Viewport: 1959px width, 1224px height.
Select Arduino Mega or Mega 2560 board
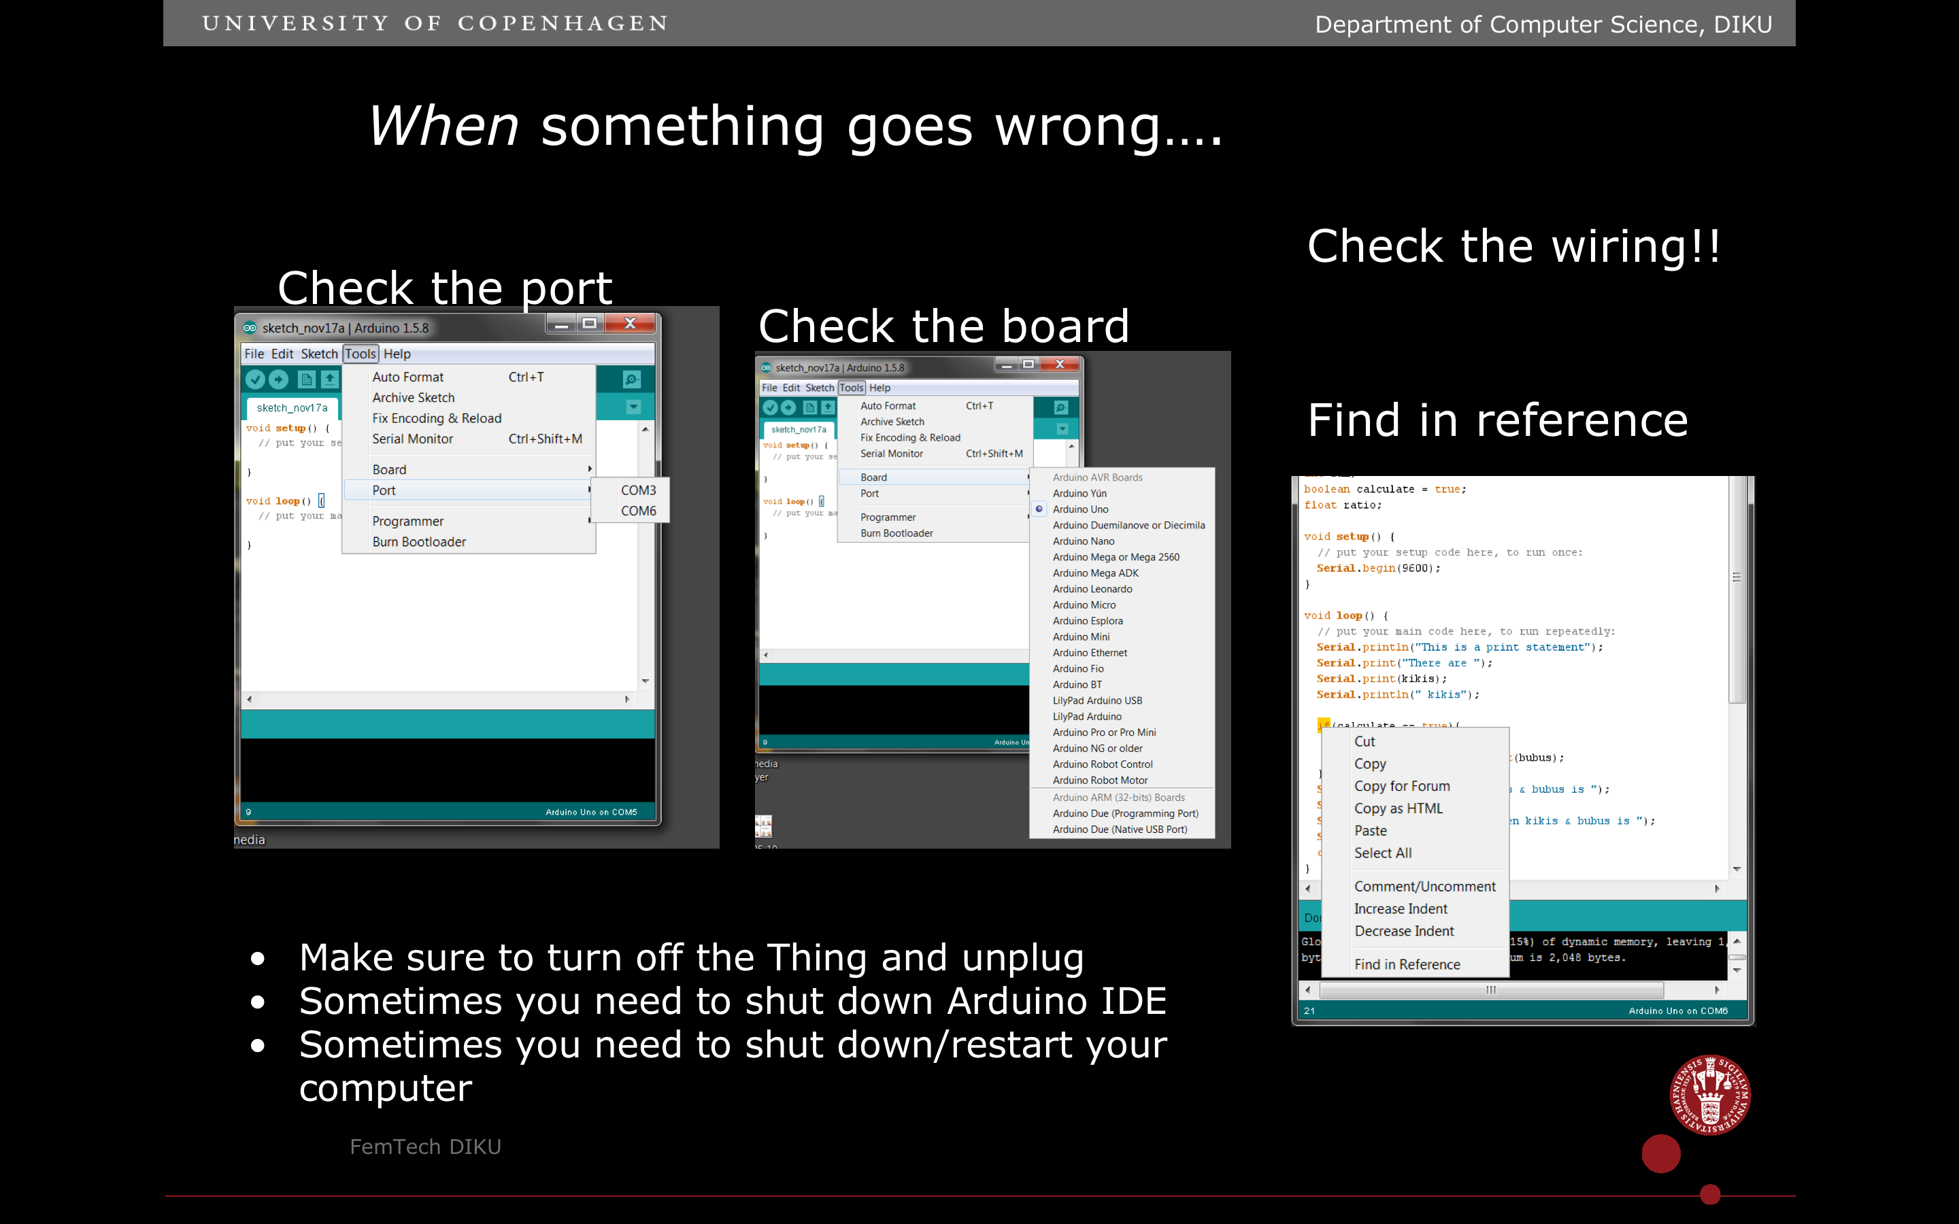click(x=1122, y=557)
